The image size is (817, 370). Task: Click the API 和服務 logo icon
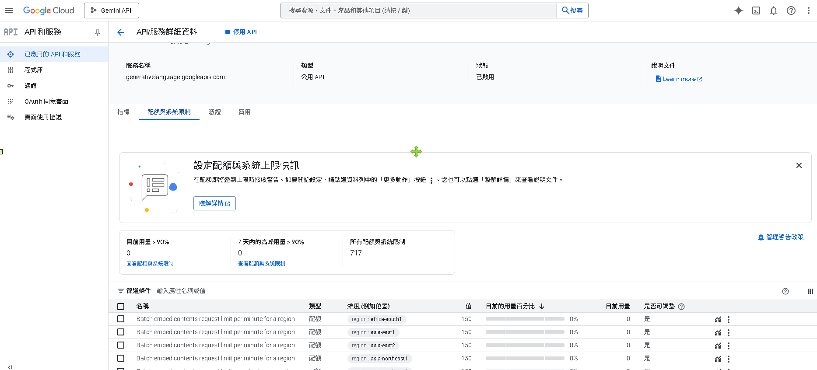pyautogui.click(x=11, y=32)
